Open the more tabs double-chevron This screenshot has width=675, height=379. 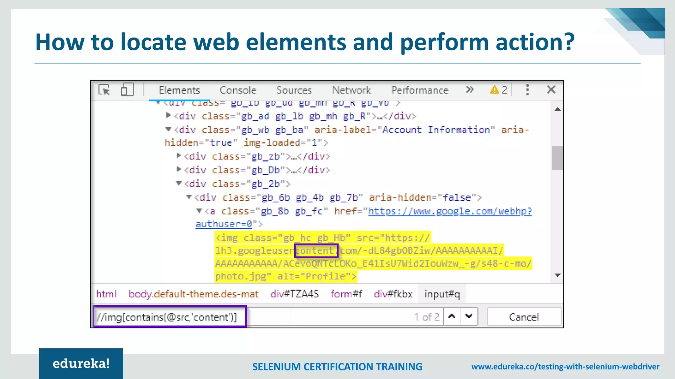[x=470, y=89]
